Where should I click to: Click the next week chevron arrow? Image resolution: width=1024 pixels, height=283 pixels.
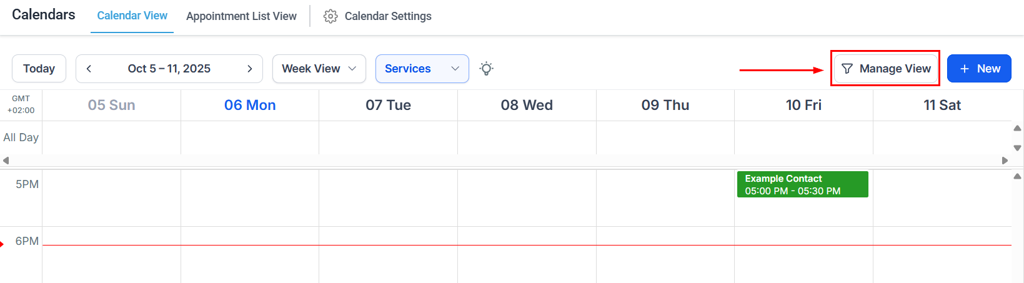tap(250, 69)
